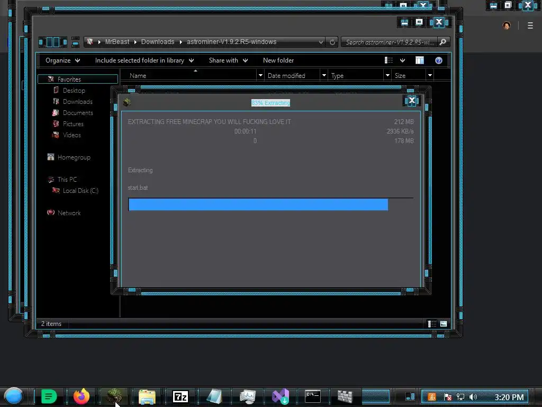The height and width of the screenshot is (407, 542).
Task: Open the Command Prompt taskbar icon
Action: pyautogui.click(x=313, y=396)
